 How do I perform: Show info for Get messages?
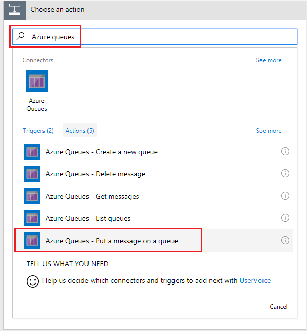pos(285,196)
